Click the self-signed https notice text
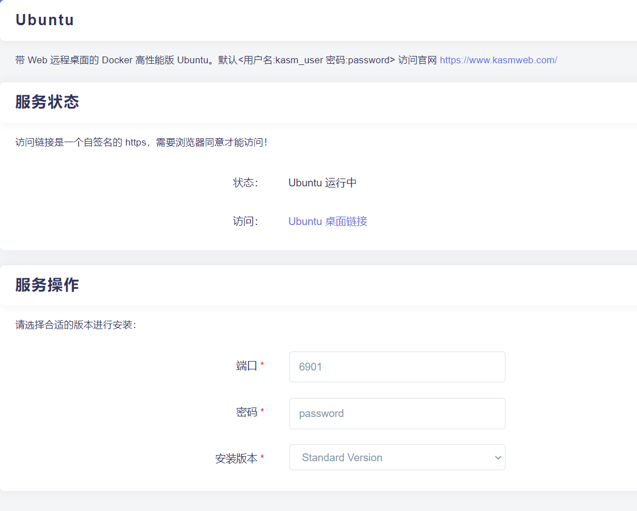Viewport: 637px width, 511px height. coord(141,143)
